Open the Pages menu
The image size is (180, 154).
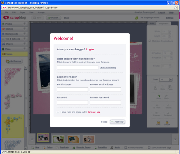pos(22,12)
